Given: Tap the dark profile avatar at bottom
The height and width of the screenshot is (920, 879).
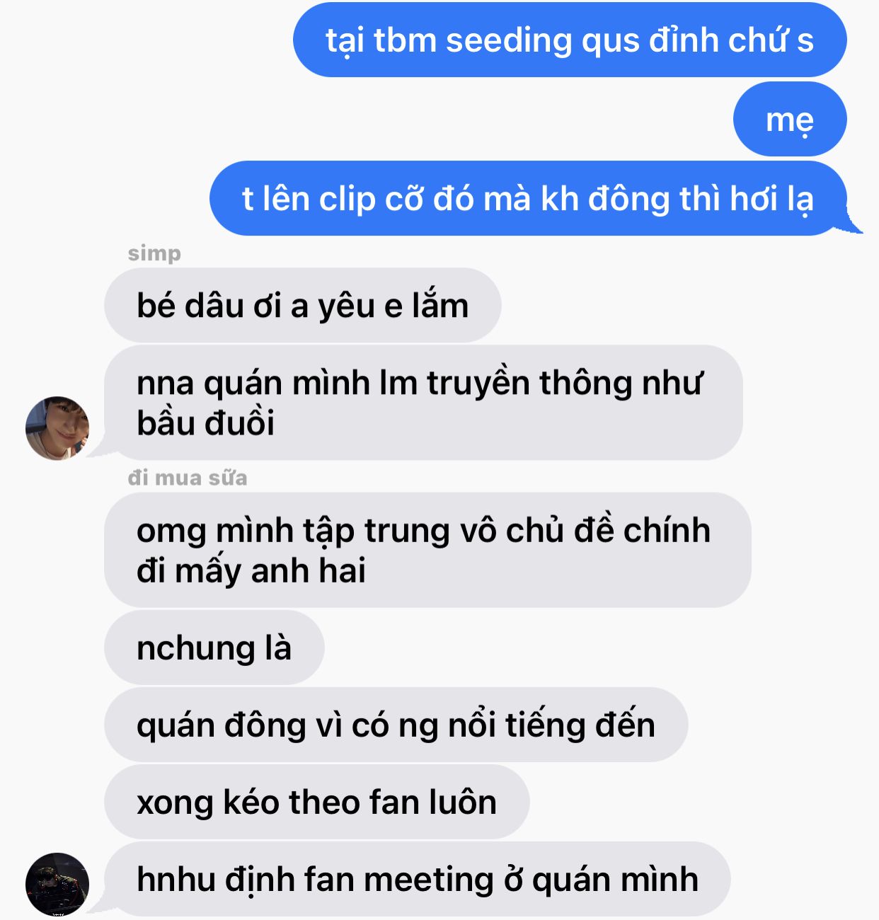Looking at the screenshot, I should tap(57, 884).
